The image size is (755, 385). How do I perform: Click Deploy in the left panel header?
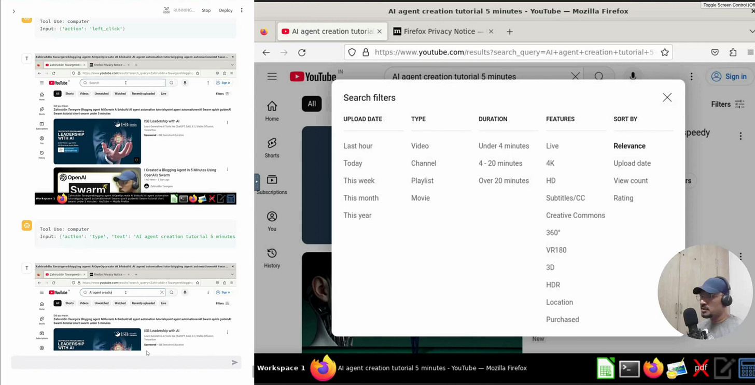226,10
